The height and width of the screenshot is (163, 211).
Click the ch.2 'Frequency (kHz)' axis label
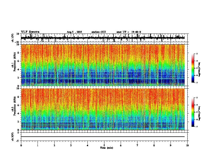pos(15,106)
